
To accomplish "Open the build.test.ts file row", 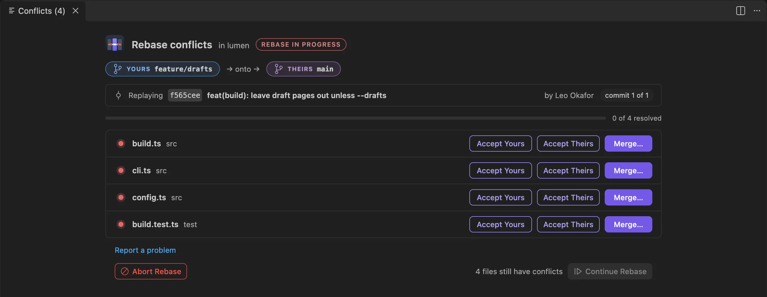I will [x=383, y=224].
